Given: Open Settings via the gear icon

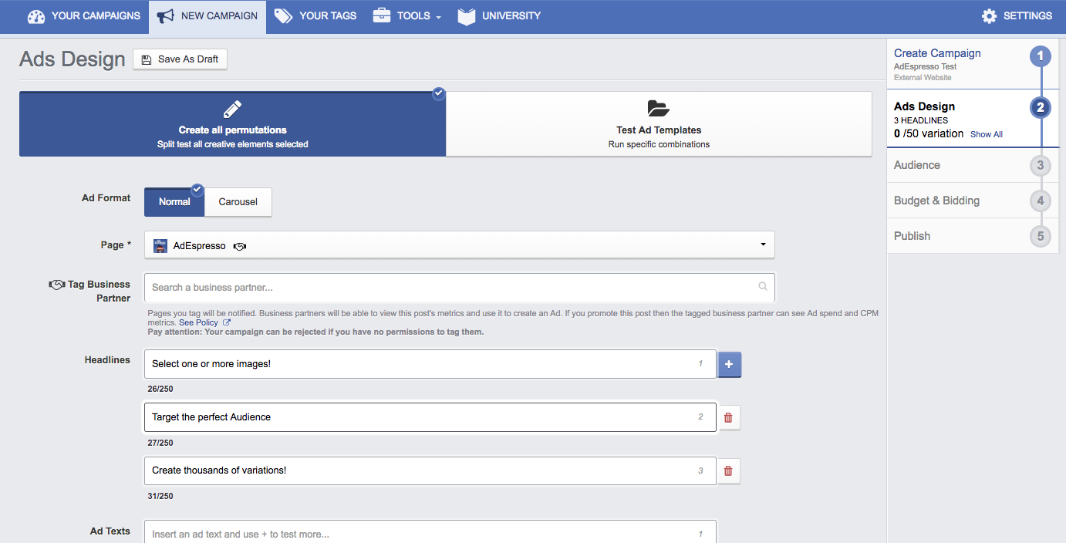Looking at the screenshot, I should 990,15.
